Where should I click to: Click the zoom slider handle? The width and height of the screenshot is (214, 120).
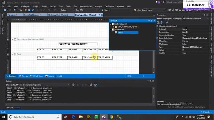pyautogui.click(x=143, y=76)
